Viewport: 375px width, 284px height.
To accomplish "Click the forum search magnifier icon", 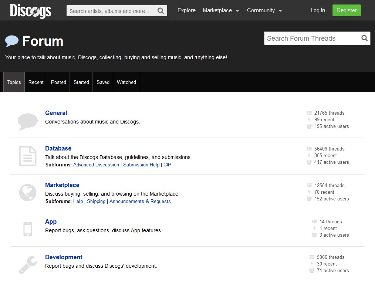I will point(364,38).
